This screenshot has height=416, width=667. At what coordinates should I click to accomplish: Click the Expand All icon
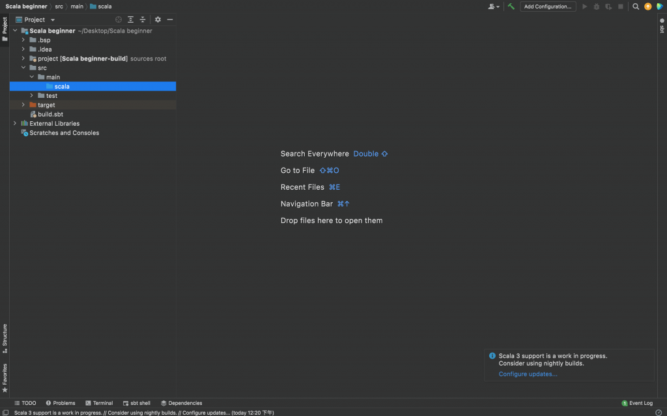click(x=130, y=20)
